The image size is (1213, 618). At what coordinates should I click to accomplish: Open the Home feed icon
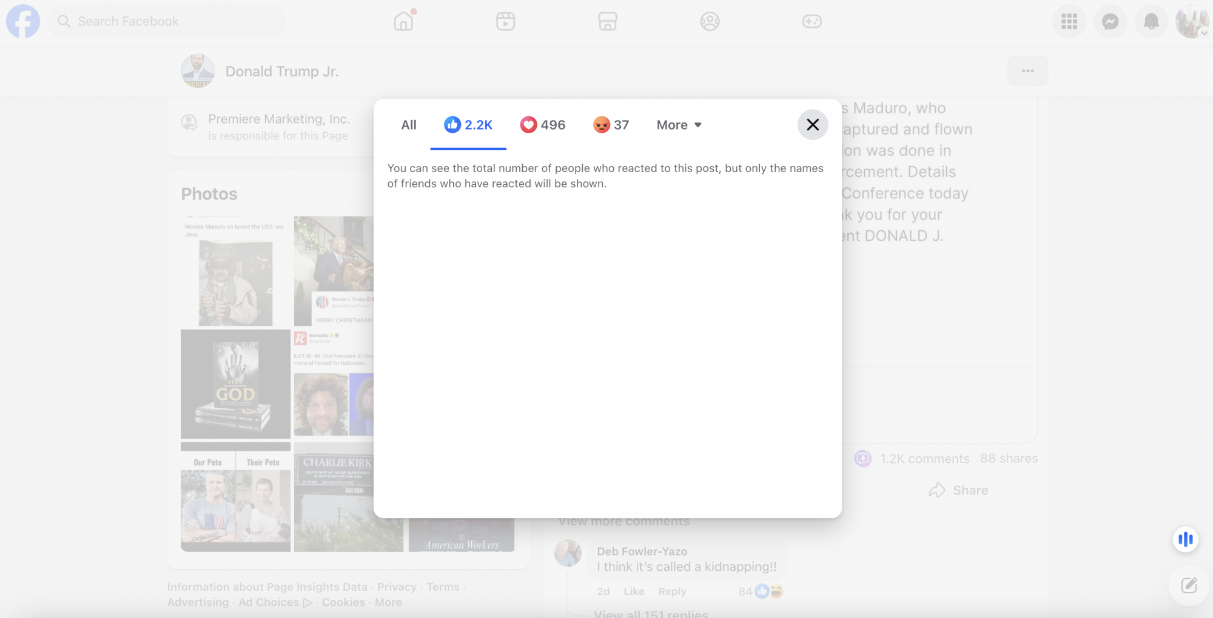[403, 22]
